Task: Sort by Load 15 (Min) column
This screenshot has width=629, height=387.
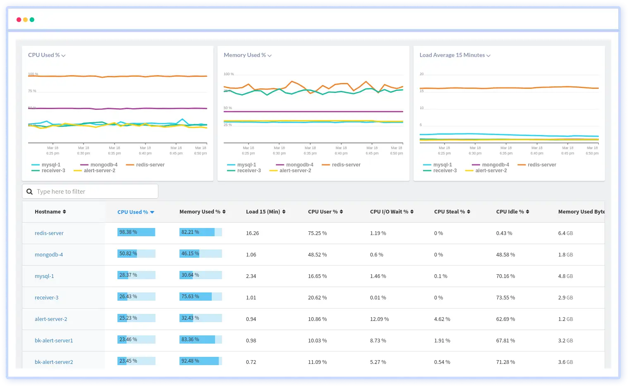Action: point(265,211)
